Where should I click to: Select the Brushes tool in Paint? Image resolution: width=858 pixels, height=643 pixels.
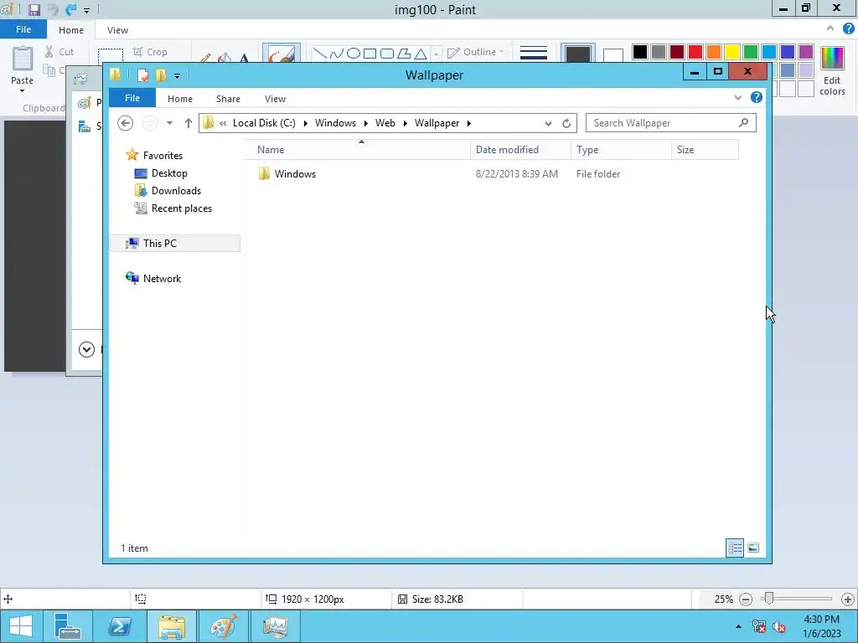tap(282, 53)
